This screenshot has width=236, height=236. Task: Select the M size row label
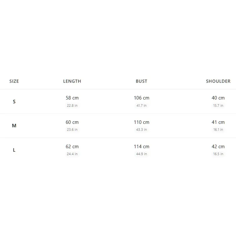14,126
